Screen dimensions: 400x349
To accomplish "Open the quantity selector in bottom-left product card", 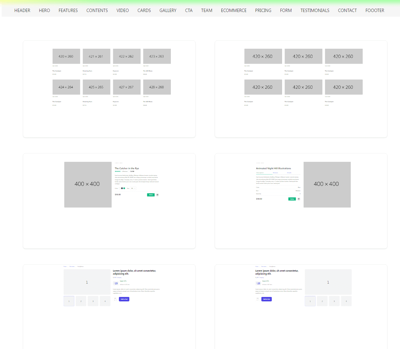I will click(x=115, y=300).
